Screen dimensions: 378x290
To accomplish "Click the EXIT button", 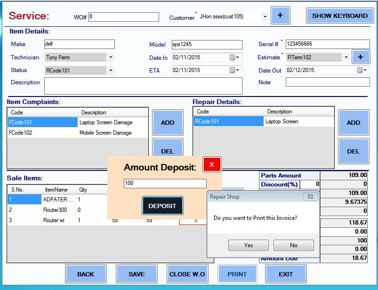I will click(286, 274).
